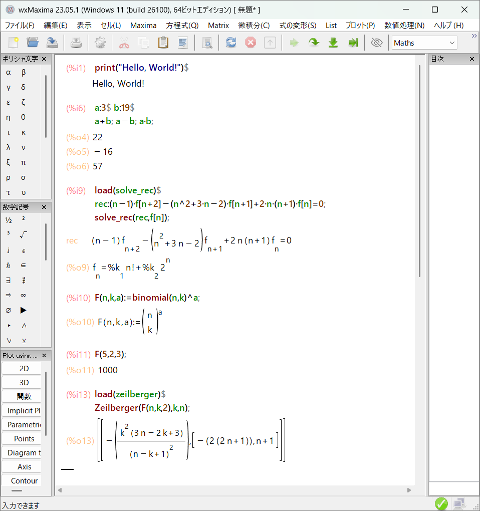Open the 編集(E) menu

56,26
